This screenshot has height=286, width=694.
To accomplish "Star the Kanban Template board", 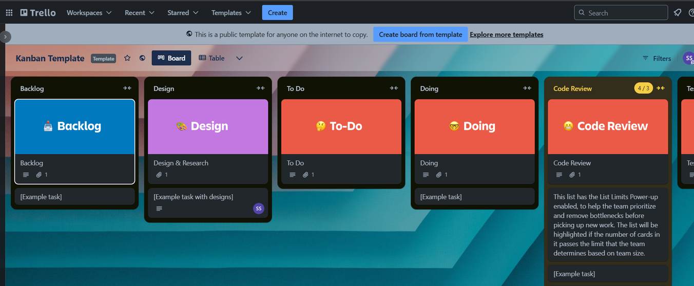I will tap(127, 58).
